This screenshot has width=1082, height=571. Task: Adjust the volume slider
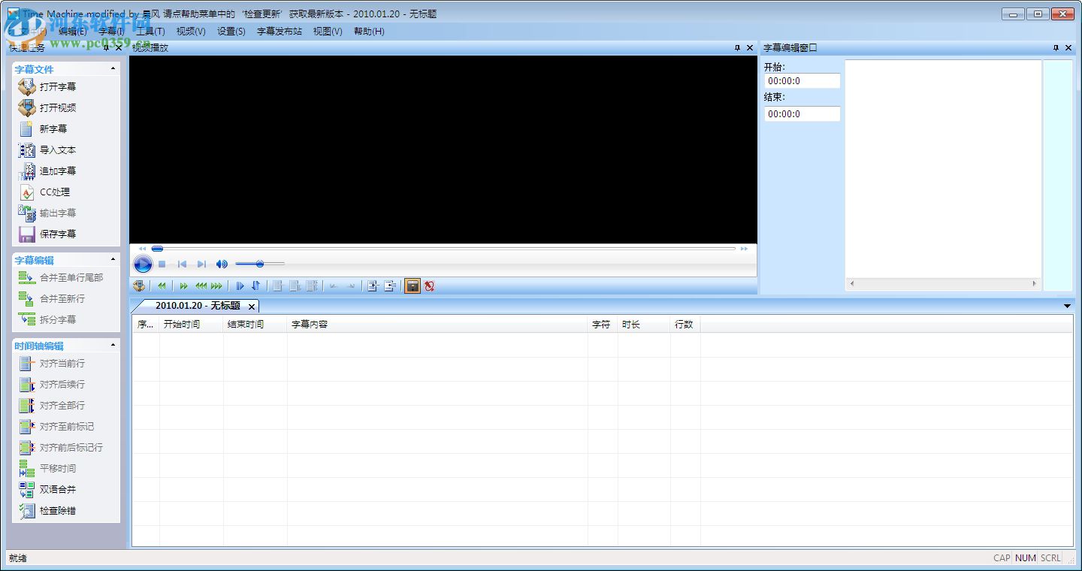pos(259,264)
